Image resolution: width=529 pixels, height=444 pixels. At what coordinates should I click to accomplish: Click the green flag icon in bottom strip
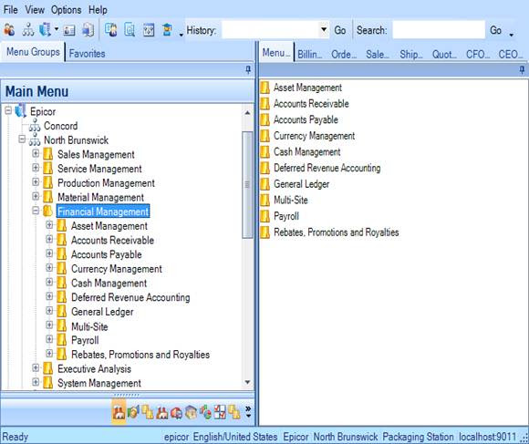(133, 412)
